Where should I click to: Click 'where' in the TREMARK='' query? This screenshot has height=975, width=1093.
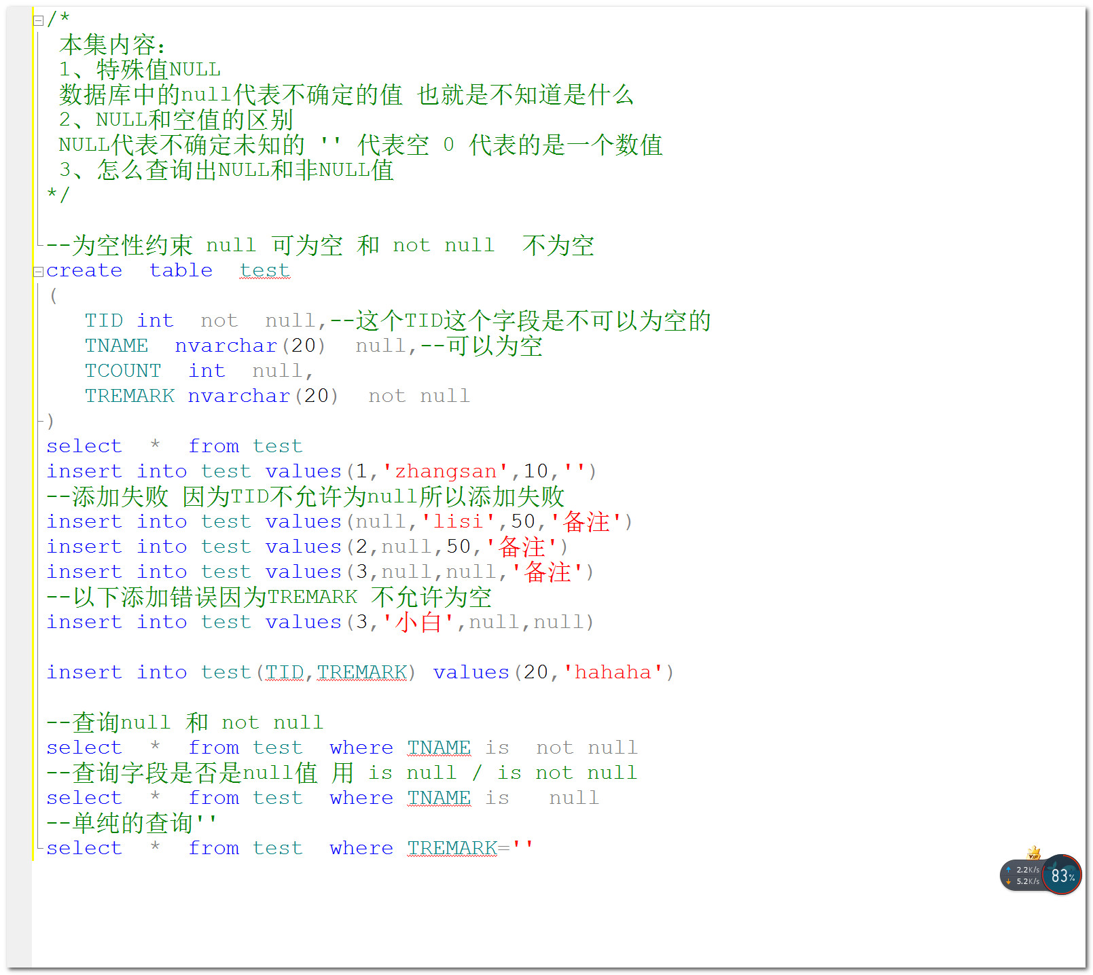pyautogui.click(x=361, y=849)
